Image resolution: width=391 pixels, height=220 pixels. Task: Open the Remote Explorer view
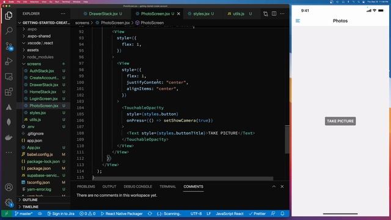pyautogui.click(x=9, y=76)
